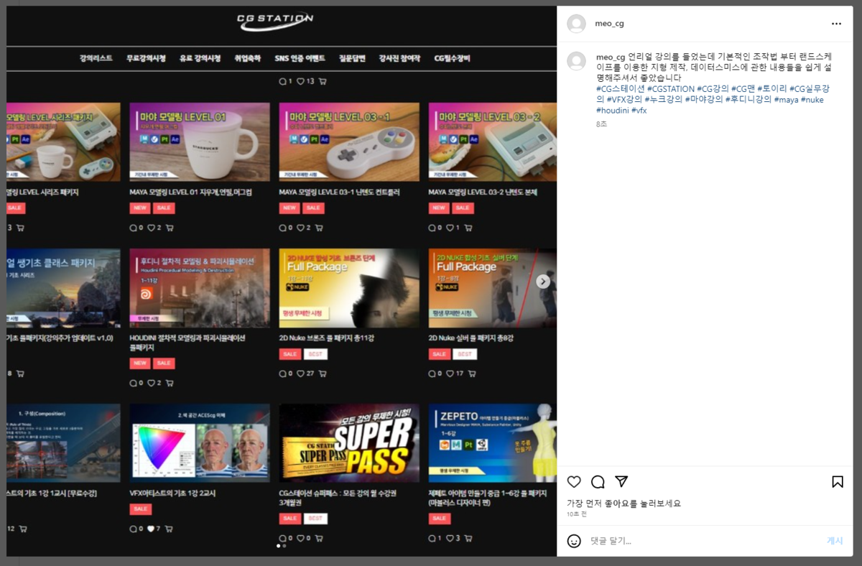Open more options three-dot menu

836,24
